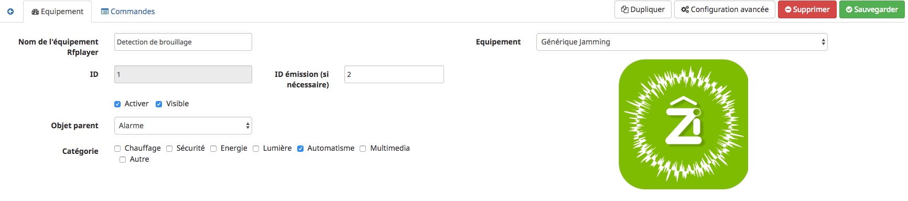The image size is (908, 201).
Task: Toggle the Visible checkbox
Action: click(x=159, y=104)
